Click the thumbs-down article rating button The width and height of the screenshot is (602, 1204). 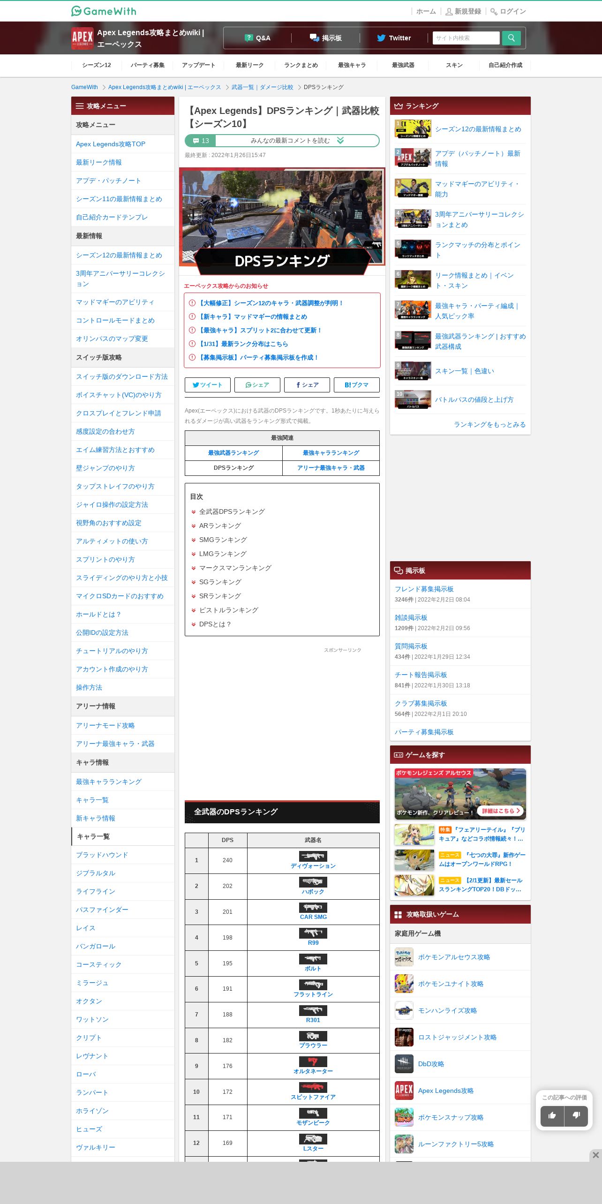(x=576, y=1116)
